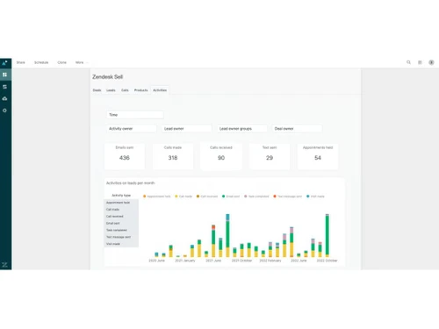
Task: Toggle Call received legend entry
Action: pyautogui.click(x=207, y=197)
